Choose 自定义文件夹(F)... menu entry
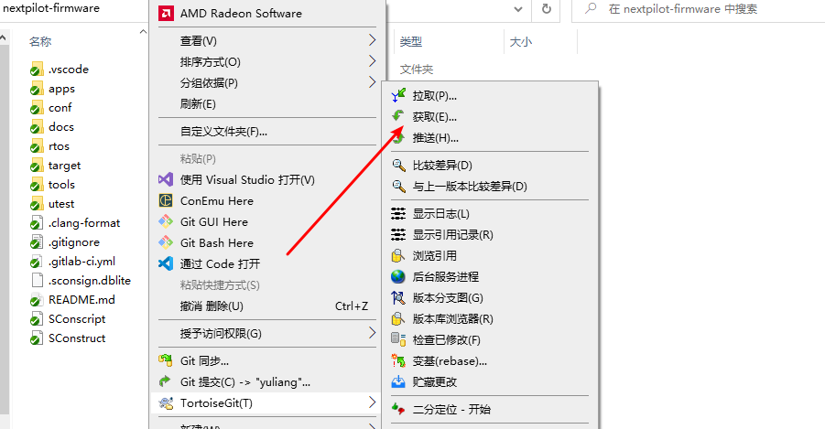 [x=267, y=132]
